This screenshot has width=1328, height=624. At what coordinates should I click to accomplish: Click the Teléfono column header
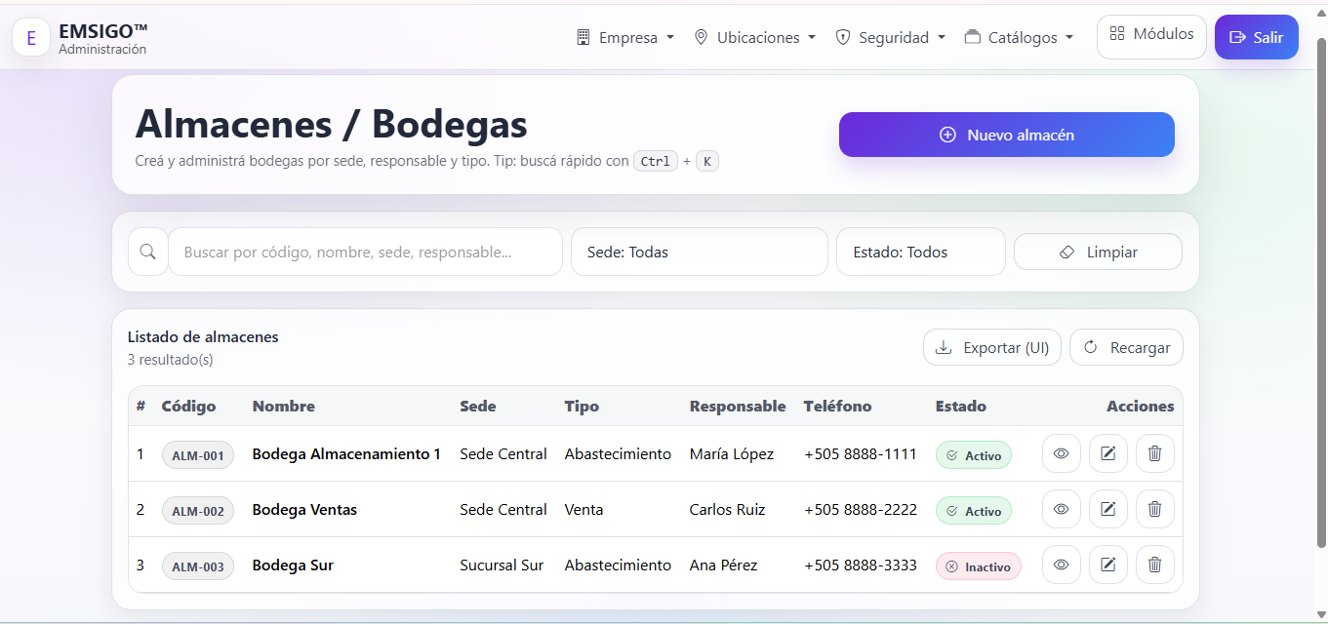(x=837, y=406)
